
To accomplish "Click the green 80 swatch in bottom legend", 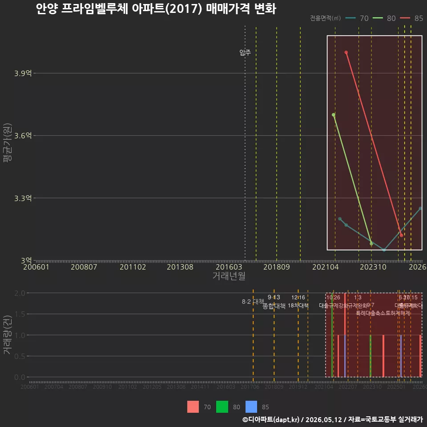I will [x=222, y=407].
